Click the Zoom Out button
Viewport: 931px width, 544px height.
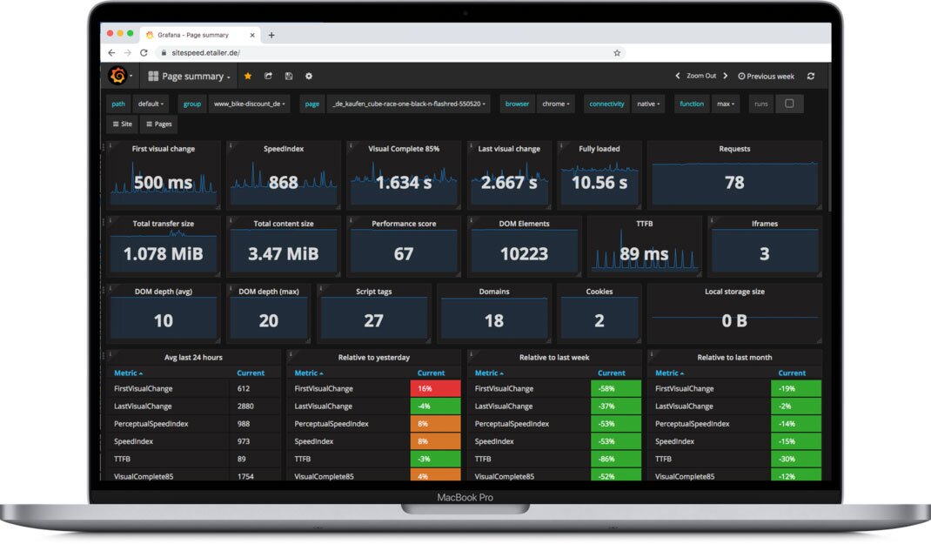(x=700, y=77)
